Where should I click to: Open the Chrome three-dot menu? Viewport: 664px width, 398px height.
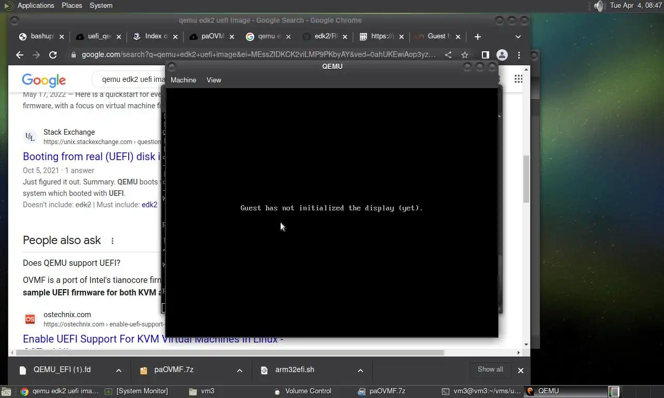tap(519, 55)
